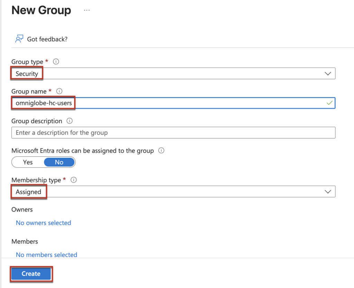Open the No members selected link

coord(46,255)
